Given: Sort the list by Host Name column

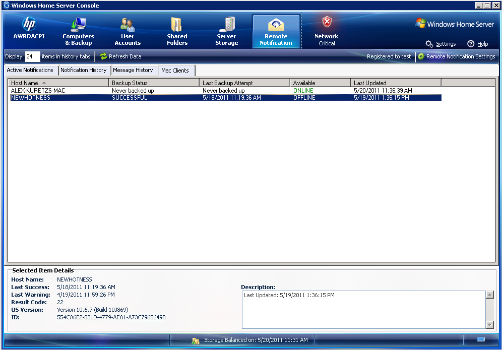Looking at the screenshot, I should pyautogui.click(x=58, y=83).
